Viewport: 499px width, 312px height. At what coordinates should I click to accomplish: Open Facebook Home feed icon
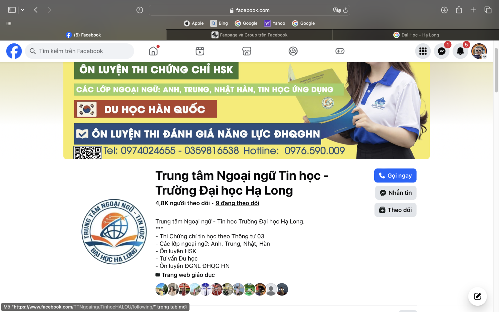[153, 51]
